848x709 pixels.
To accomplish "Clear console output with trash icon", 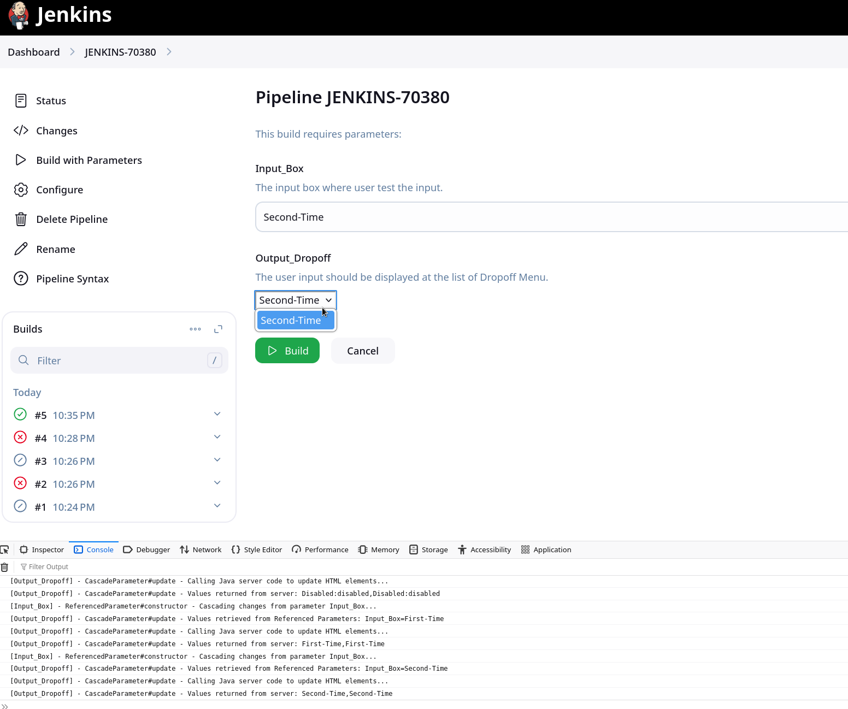I will pyautogui.click(x=4, y=567).
